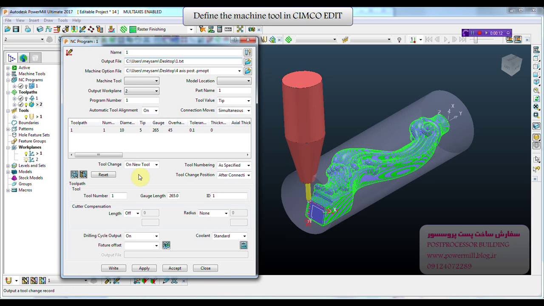Screen dimensions: 544x306
Task: Click the refresh view icon in right toolbar
Action: (536, 99)
